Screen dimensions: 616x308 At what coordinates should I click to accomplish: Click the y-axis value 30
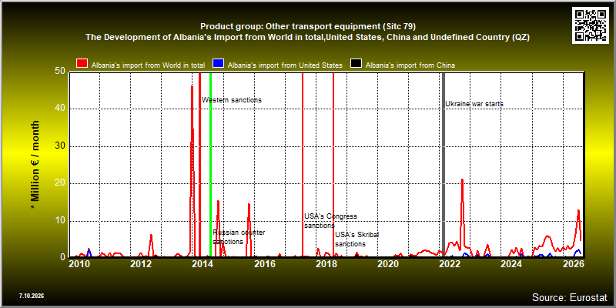click(60, 146)
